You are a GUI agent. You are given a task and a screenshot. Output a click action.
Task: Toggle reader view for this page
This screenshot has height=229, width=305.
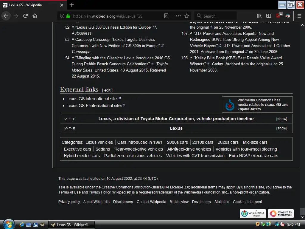(x=166, y=16)
